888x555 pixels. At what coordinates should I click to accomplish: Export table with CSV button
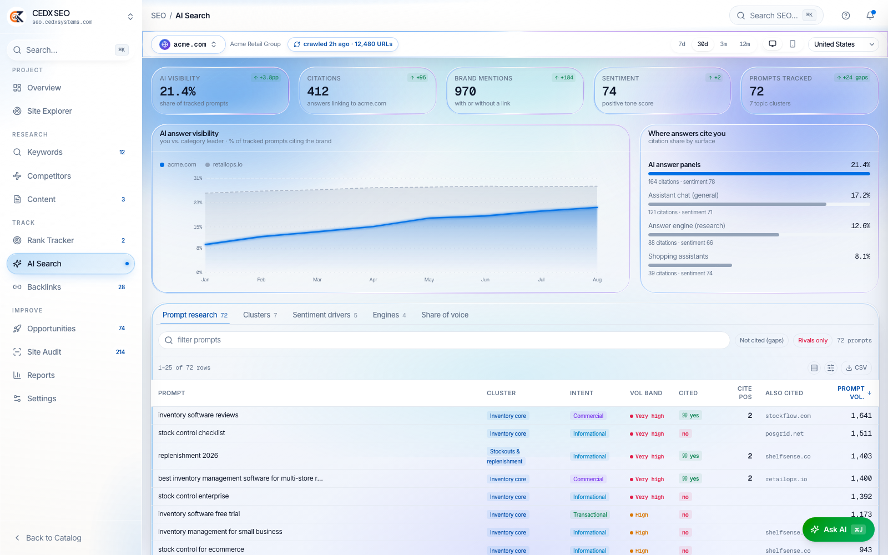point(856,368)
